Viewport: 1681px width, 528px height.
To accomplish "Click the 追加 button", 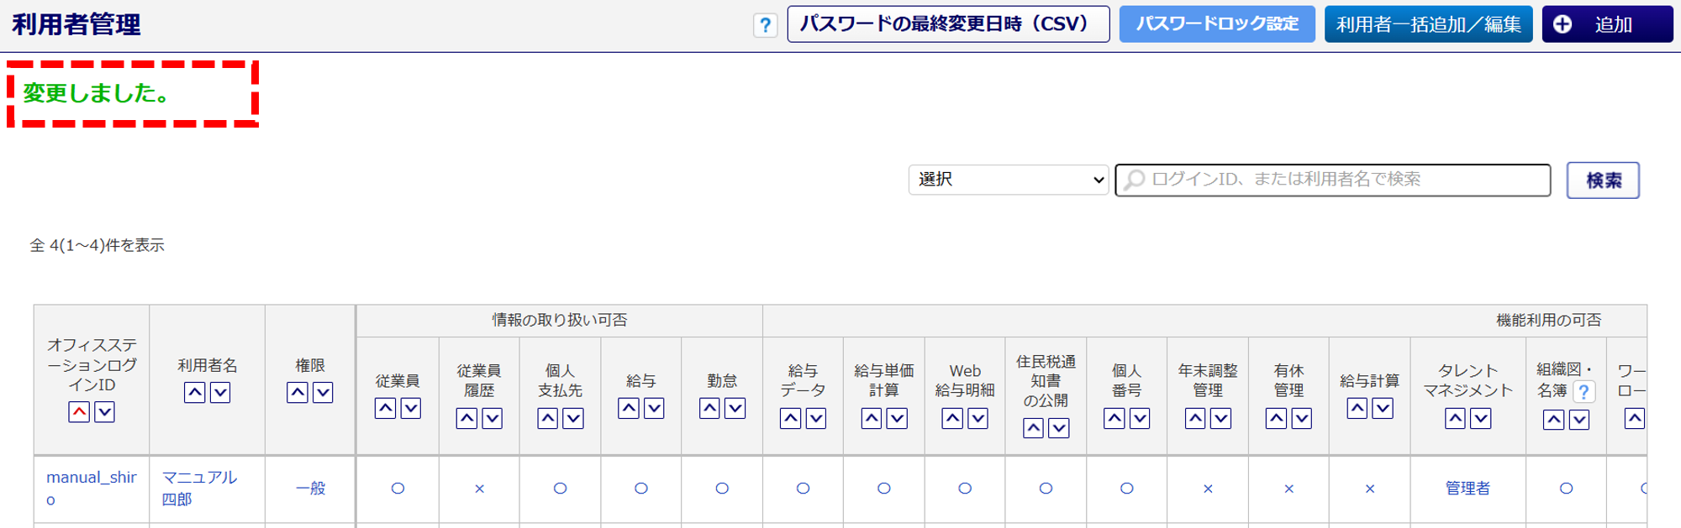I will [x=1607, y=24].
